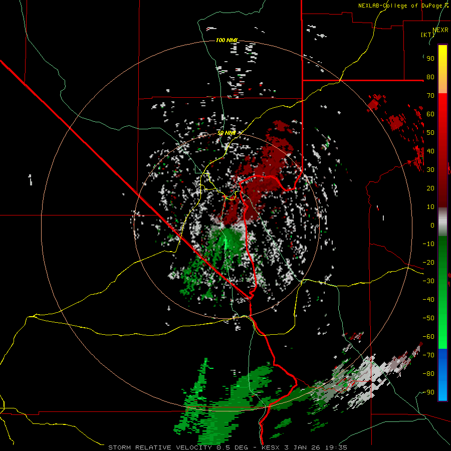451x451 pixels.
Task: Click the -80 value on velocity scale
Action: [x=428, y=374]
